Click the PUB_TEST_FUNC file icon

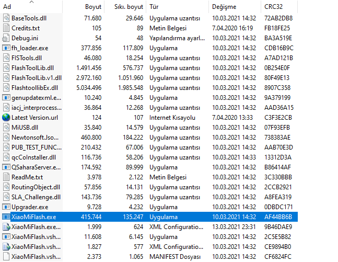pos(6,147)
